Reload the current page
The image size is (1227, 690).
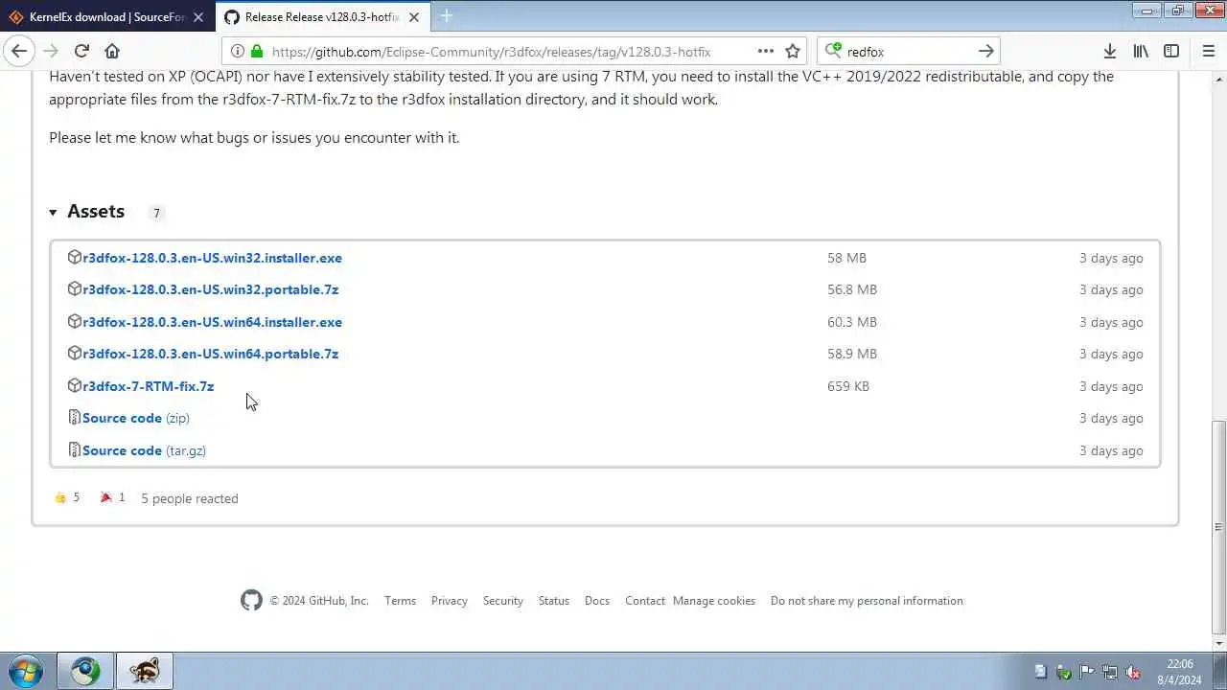81,51
